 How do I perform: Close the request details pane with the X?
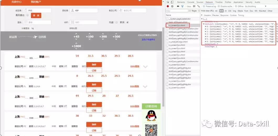202,15
